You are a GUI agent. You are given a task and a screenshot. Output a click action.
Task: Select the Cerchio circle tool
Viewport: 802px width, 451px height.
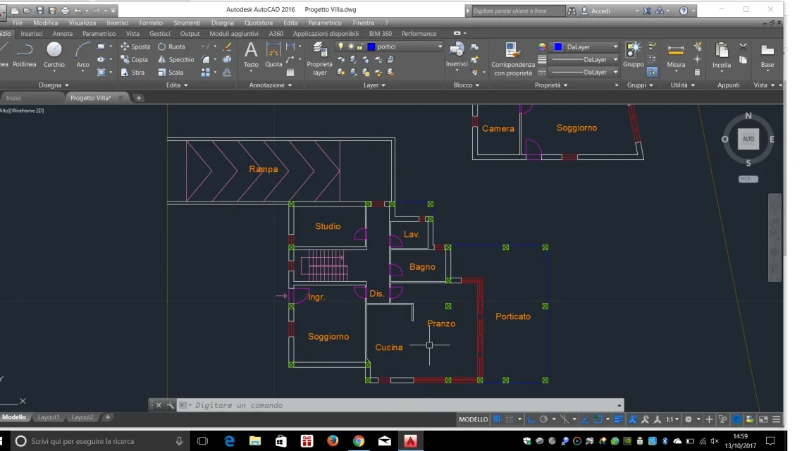[x=54, y=55]
